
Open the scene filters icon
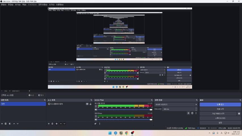tap(10, 124)
